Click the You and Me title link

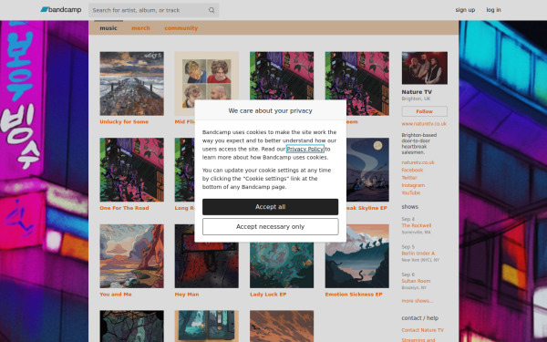(116, 295)
